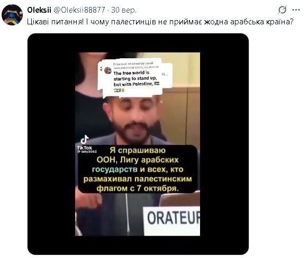The width and height of the screenshot is (308, 258).
Task: Click the Iran and flag emojis row
Action: pyautogui.click(x=119, y=91)
